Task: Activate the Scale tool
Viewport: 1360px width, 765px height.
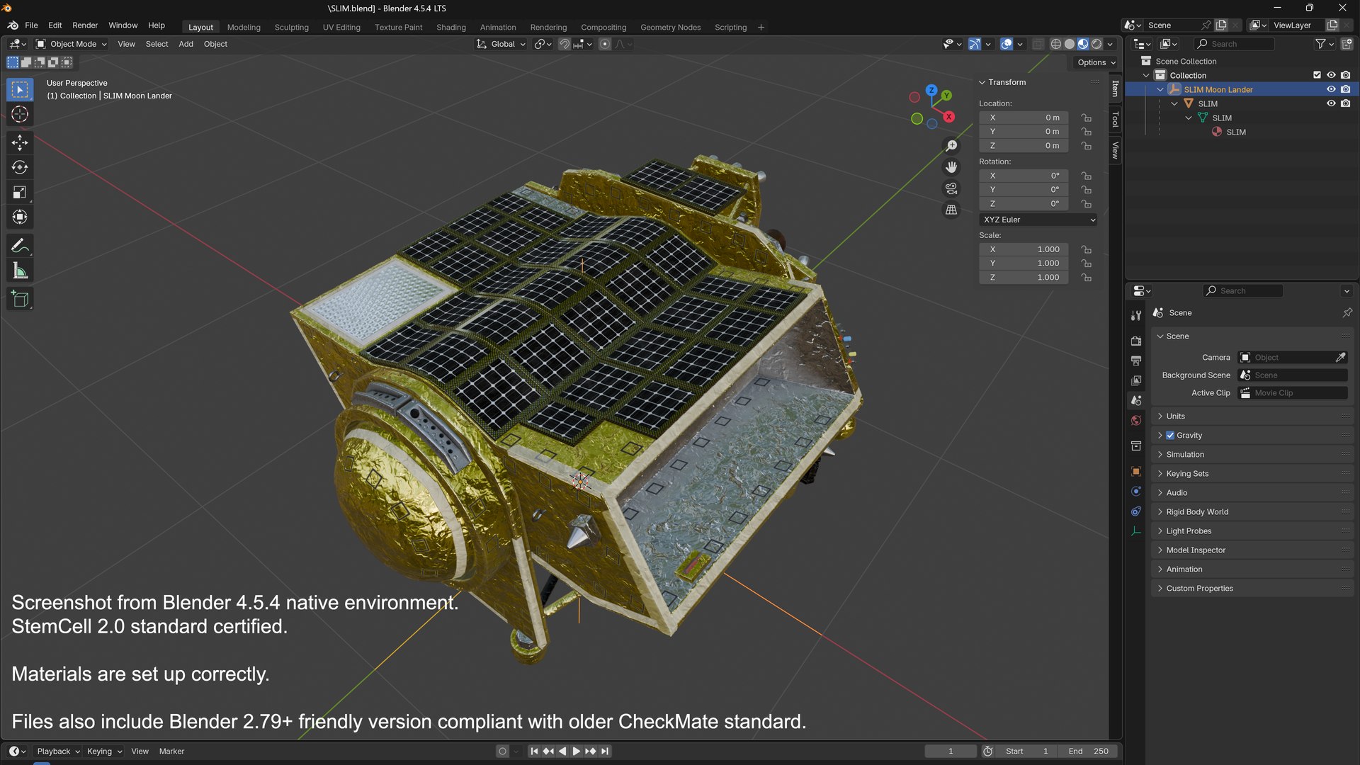Action: coord(20,193)
